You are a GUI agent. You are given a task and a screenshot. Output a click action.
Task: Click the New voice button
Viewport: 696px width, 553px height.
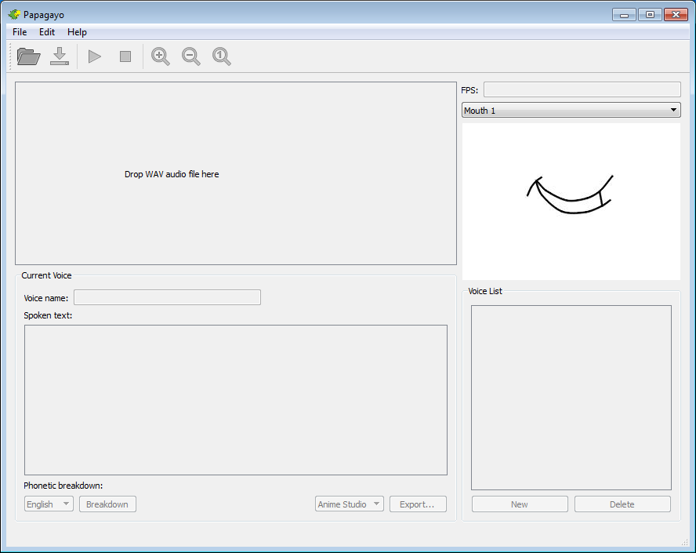pos(519,504)
